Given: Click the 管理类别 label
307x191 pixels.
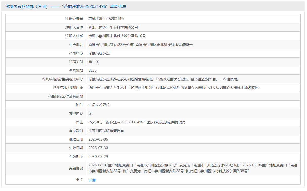Looking at the screenshot, I should point(76,62).
